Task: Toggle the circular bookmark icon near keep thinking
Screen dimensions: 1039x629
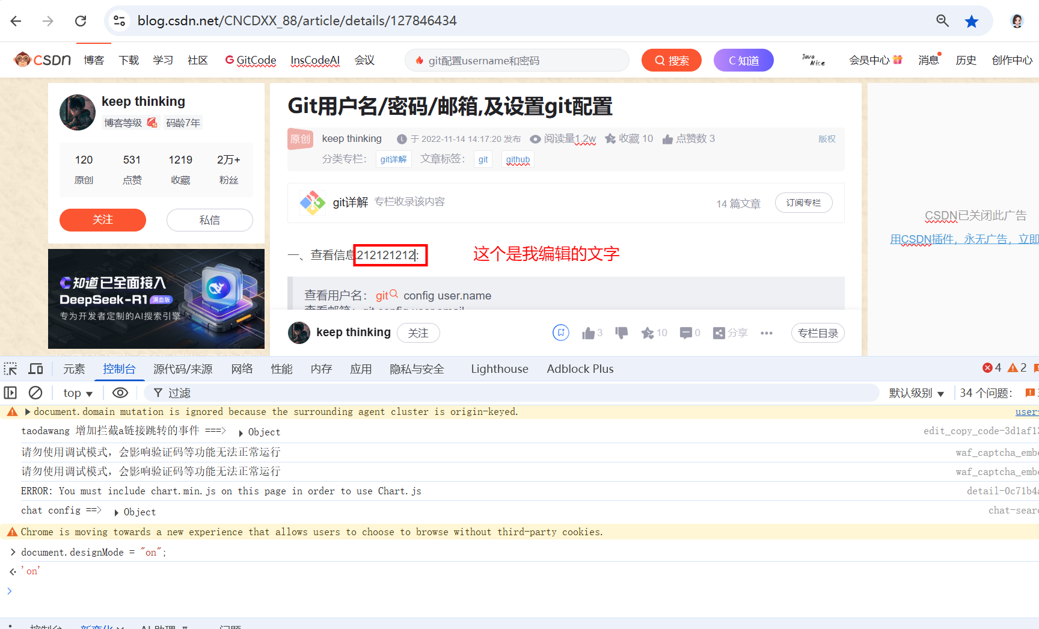Action: click(x=560, y=332)
